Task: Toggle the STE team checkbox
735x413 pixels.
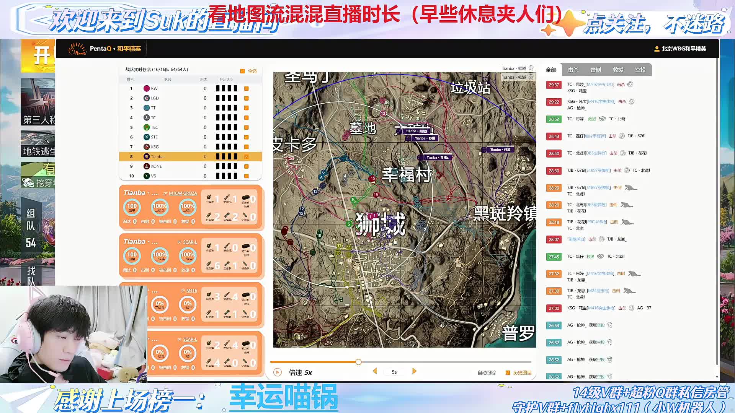Action: click(247, 137)
